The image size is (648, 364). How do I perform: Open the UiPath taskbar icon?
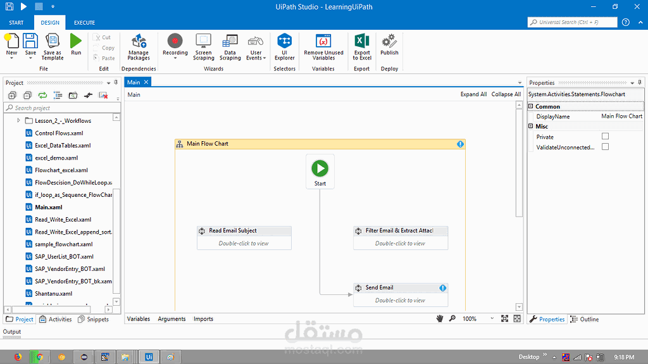[149, 356]
